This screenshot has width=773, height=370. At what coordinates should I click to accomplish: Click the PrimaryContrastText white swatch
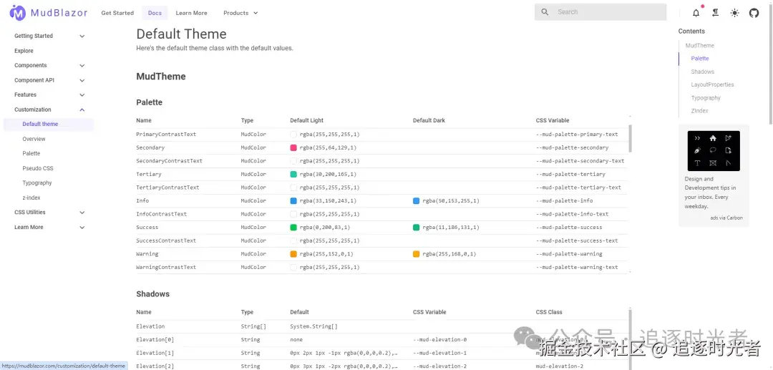coord(293,135)
